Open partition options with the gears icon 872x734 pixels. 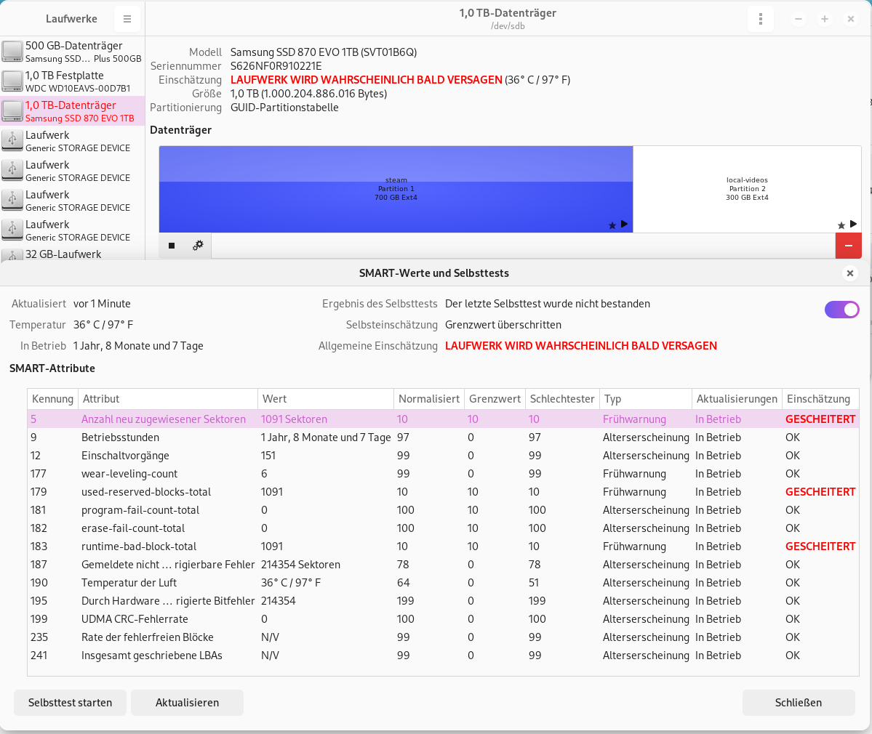[198, 246]
